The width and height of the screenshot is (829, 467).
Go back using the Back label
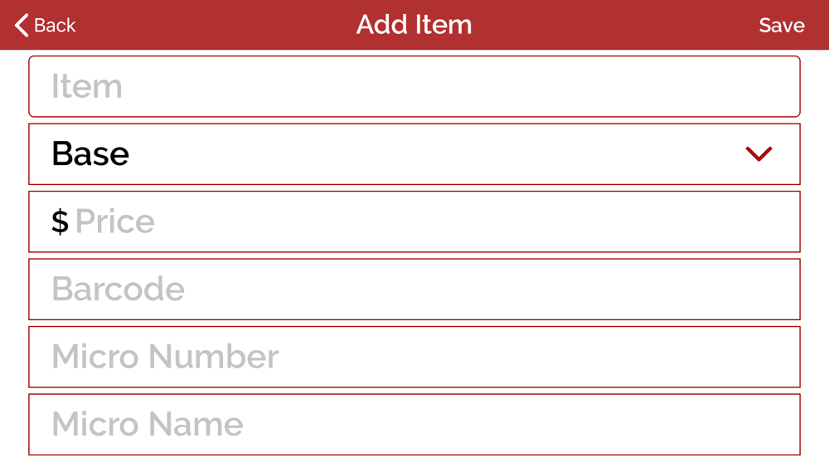click(x=55, y=26)
